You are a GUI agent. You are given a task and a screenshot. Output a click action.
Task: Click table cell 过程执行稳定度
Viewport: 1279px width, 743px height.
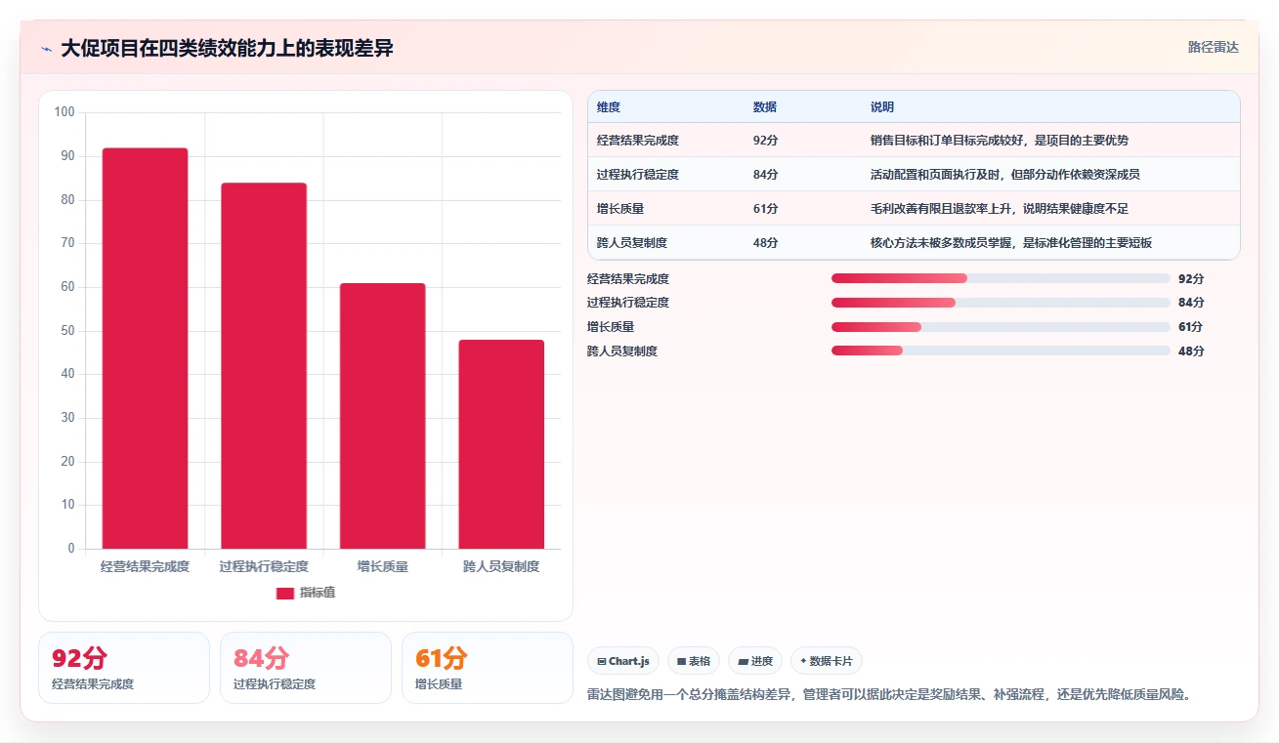point(638,175)
